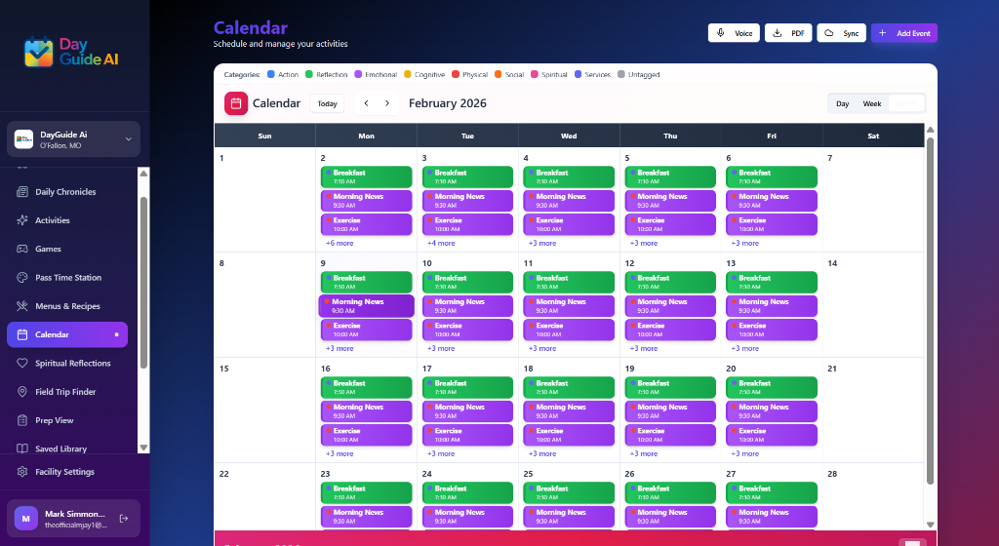The height and width of the screenshot is (546, 999).
Task: Click the DayGuide AI logo
Action: coord(71,53)
